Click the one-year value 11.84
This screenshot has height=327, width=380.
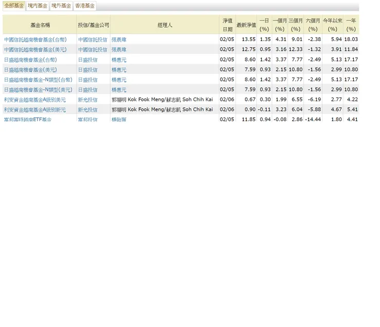coord(351,49)
